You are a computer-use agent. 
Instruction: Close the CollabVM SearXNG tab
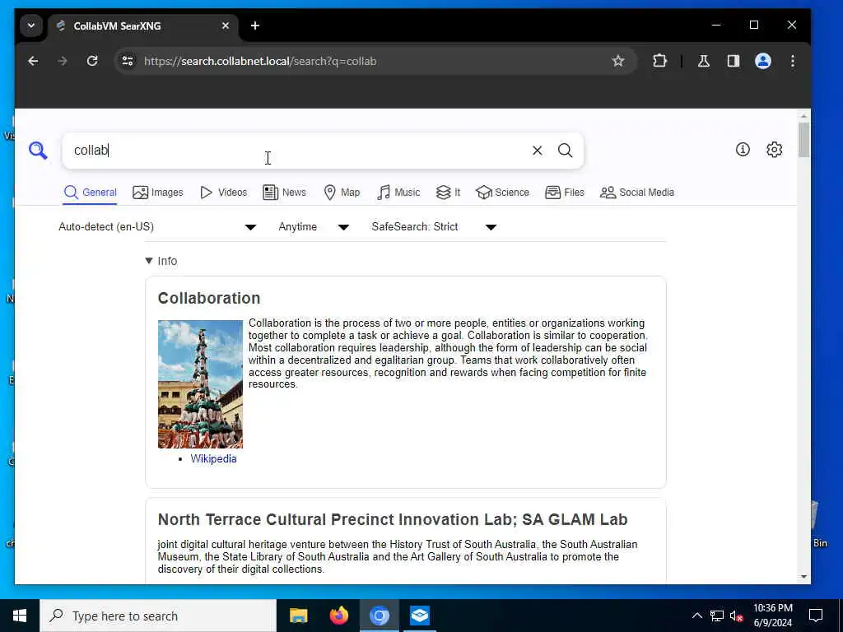click(226, 26)
